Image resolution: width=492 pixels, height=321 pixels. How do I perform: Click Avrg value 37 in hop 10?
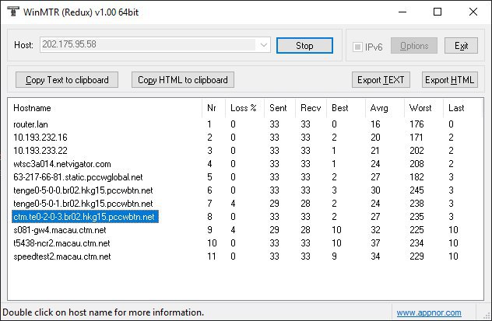point(375,243)
